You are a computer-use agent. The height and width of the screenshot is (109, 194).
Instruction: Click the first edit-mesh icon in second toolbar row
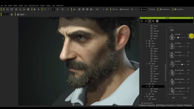pos(4,15)
